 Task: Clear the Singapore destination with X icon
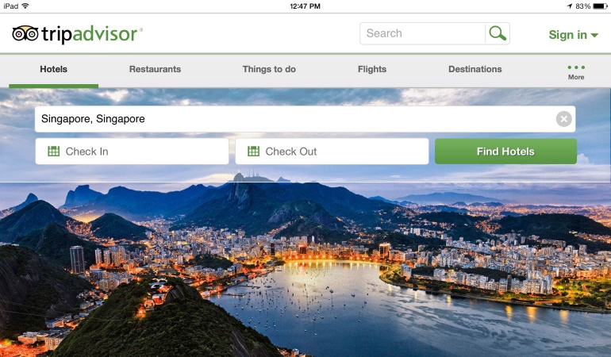(563, 119)
